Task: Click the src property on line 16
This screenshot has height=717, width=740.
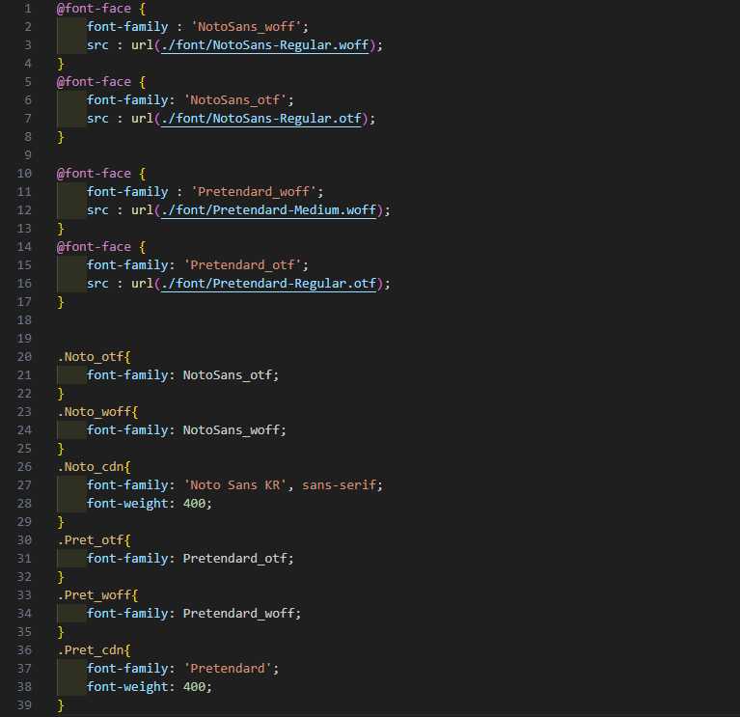Action: coord(97,284)
